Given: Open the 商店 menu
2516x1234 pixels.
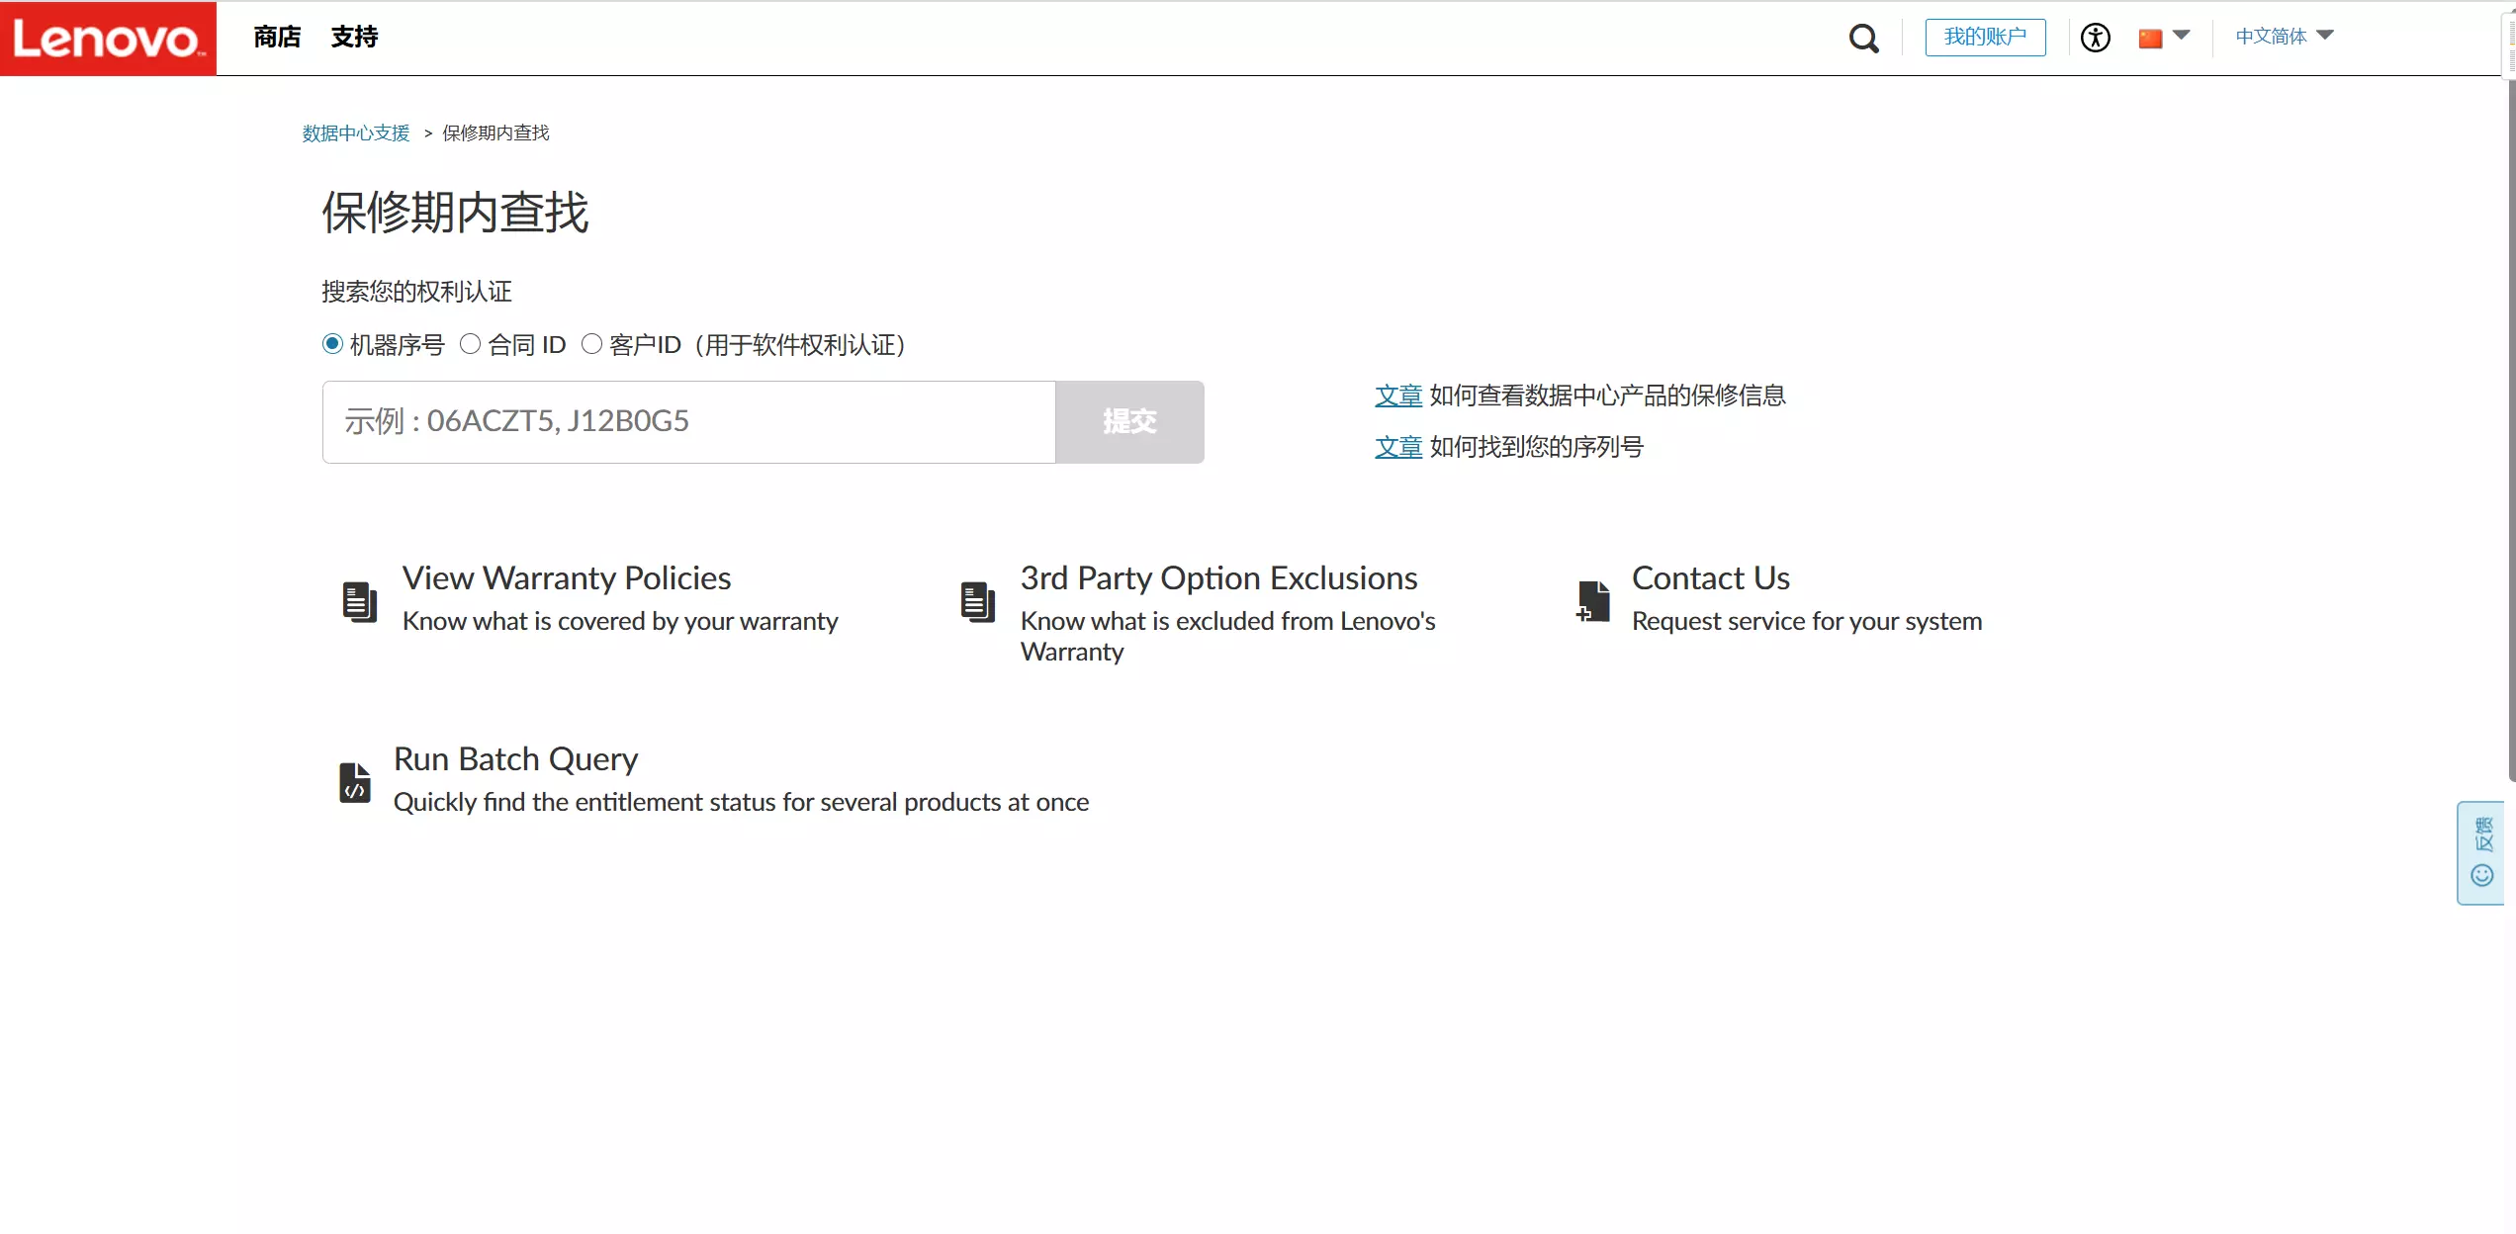Looking at the screenshot, I should pos(277,38).
